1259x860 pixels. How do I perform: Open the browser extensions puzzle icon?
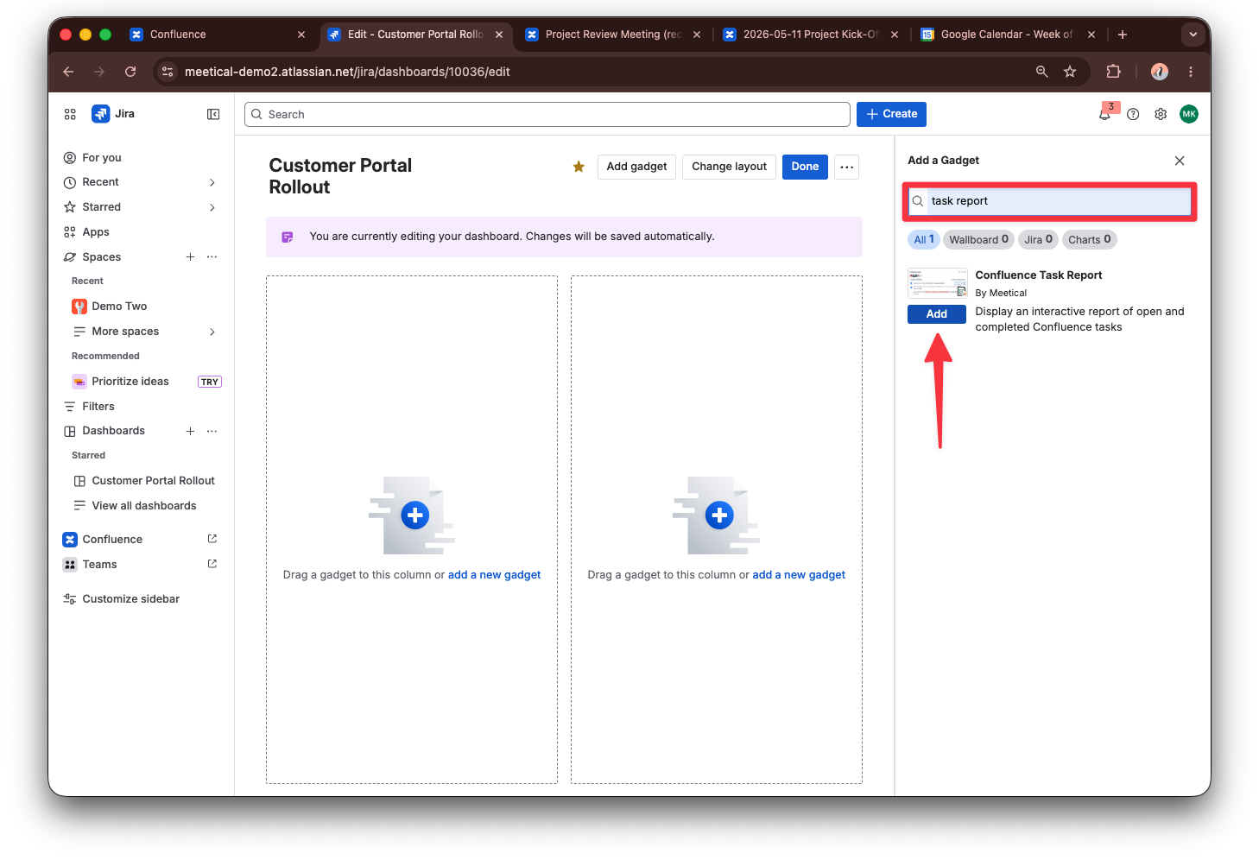pyautogui.click(x=1113, y=72)
